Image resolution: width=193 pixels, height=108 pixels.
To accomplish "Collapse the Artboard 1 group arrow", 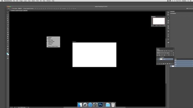I will (x=159, y=57).
